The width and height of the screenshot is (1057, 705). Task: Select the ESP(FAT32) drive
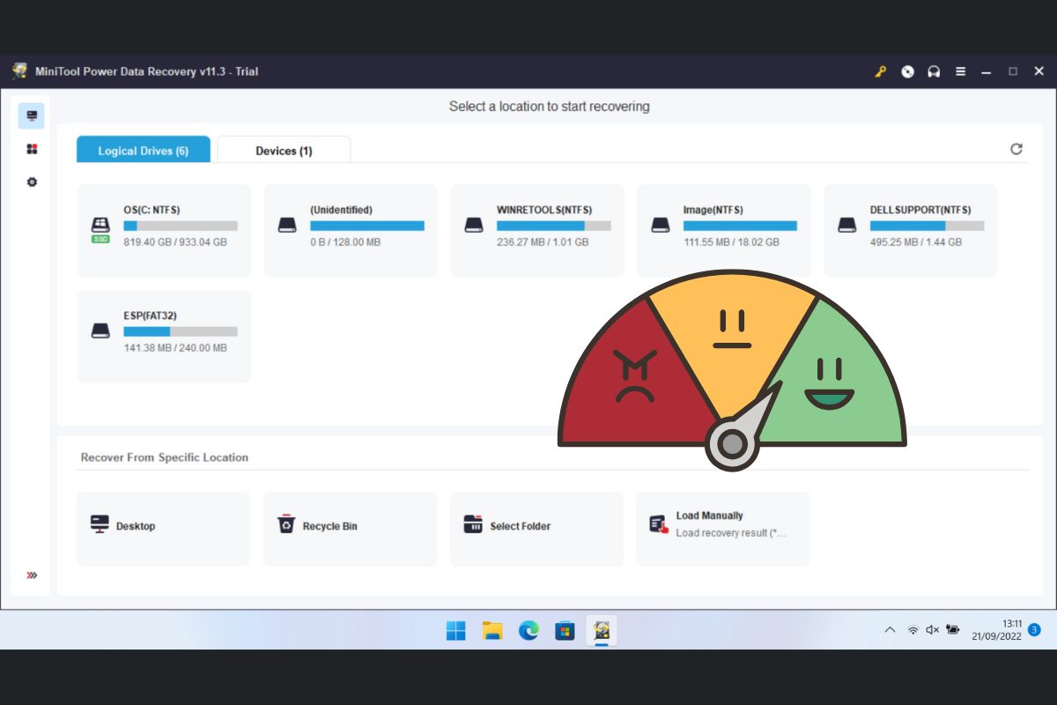pos(164,336)
